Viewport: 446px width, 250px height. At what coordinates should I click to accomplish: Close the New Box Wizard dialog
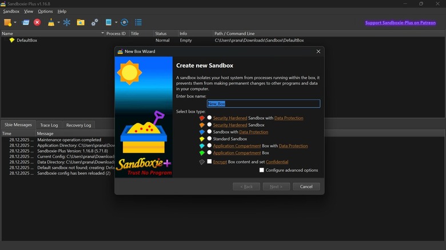(x=318, y=51)
